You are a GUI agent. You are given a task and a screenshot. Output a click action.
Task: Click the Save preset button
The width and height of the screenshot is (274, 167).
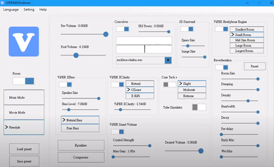point(24,161)
